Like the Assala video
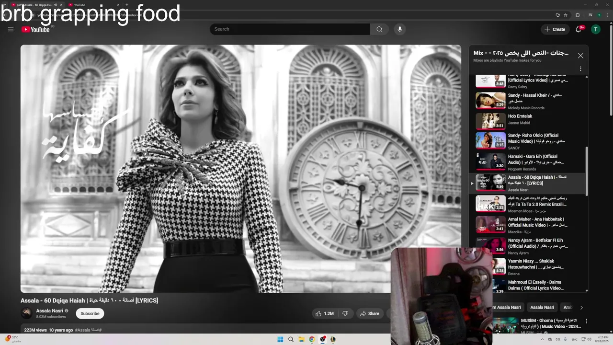613x345 pixels. click(x=324, y=314)
